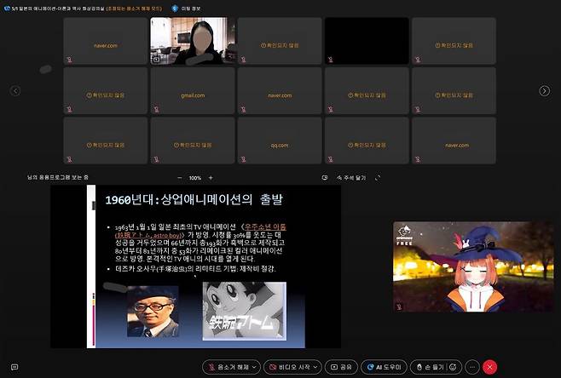This screenshot has width=561, height=378.
Task: Zoom out shared content with minus button
Action: [180, 178]
